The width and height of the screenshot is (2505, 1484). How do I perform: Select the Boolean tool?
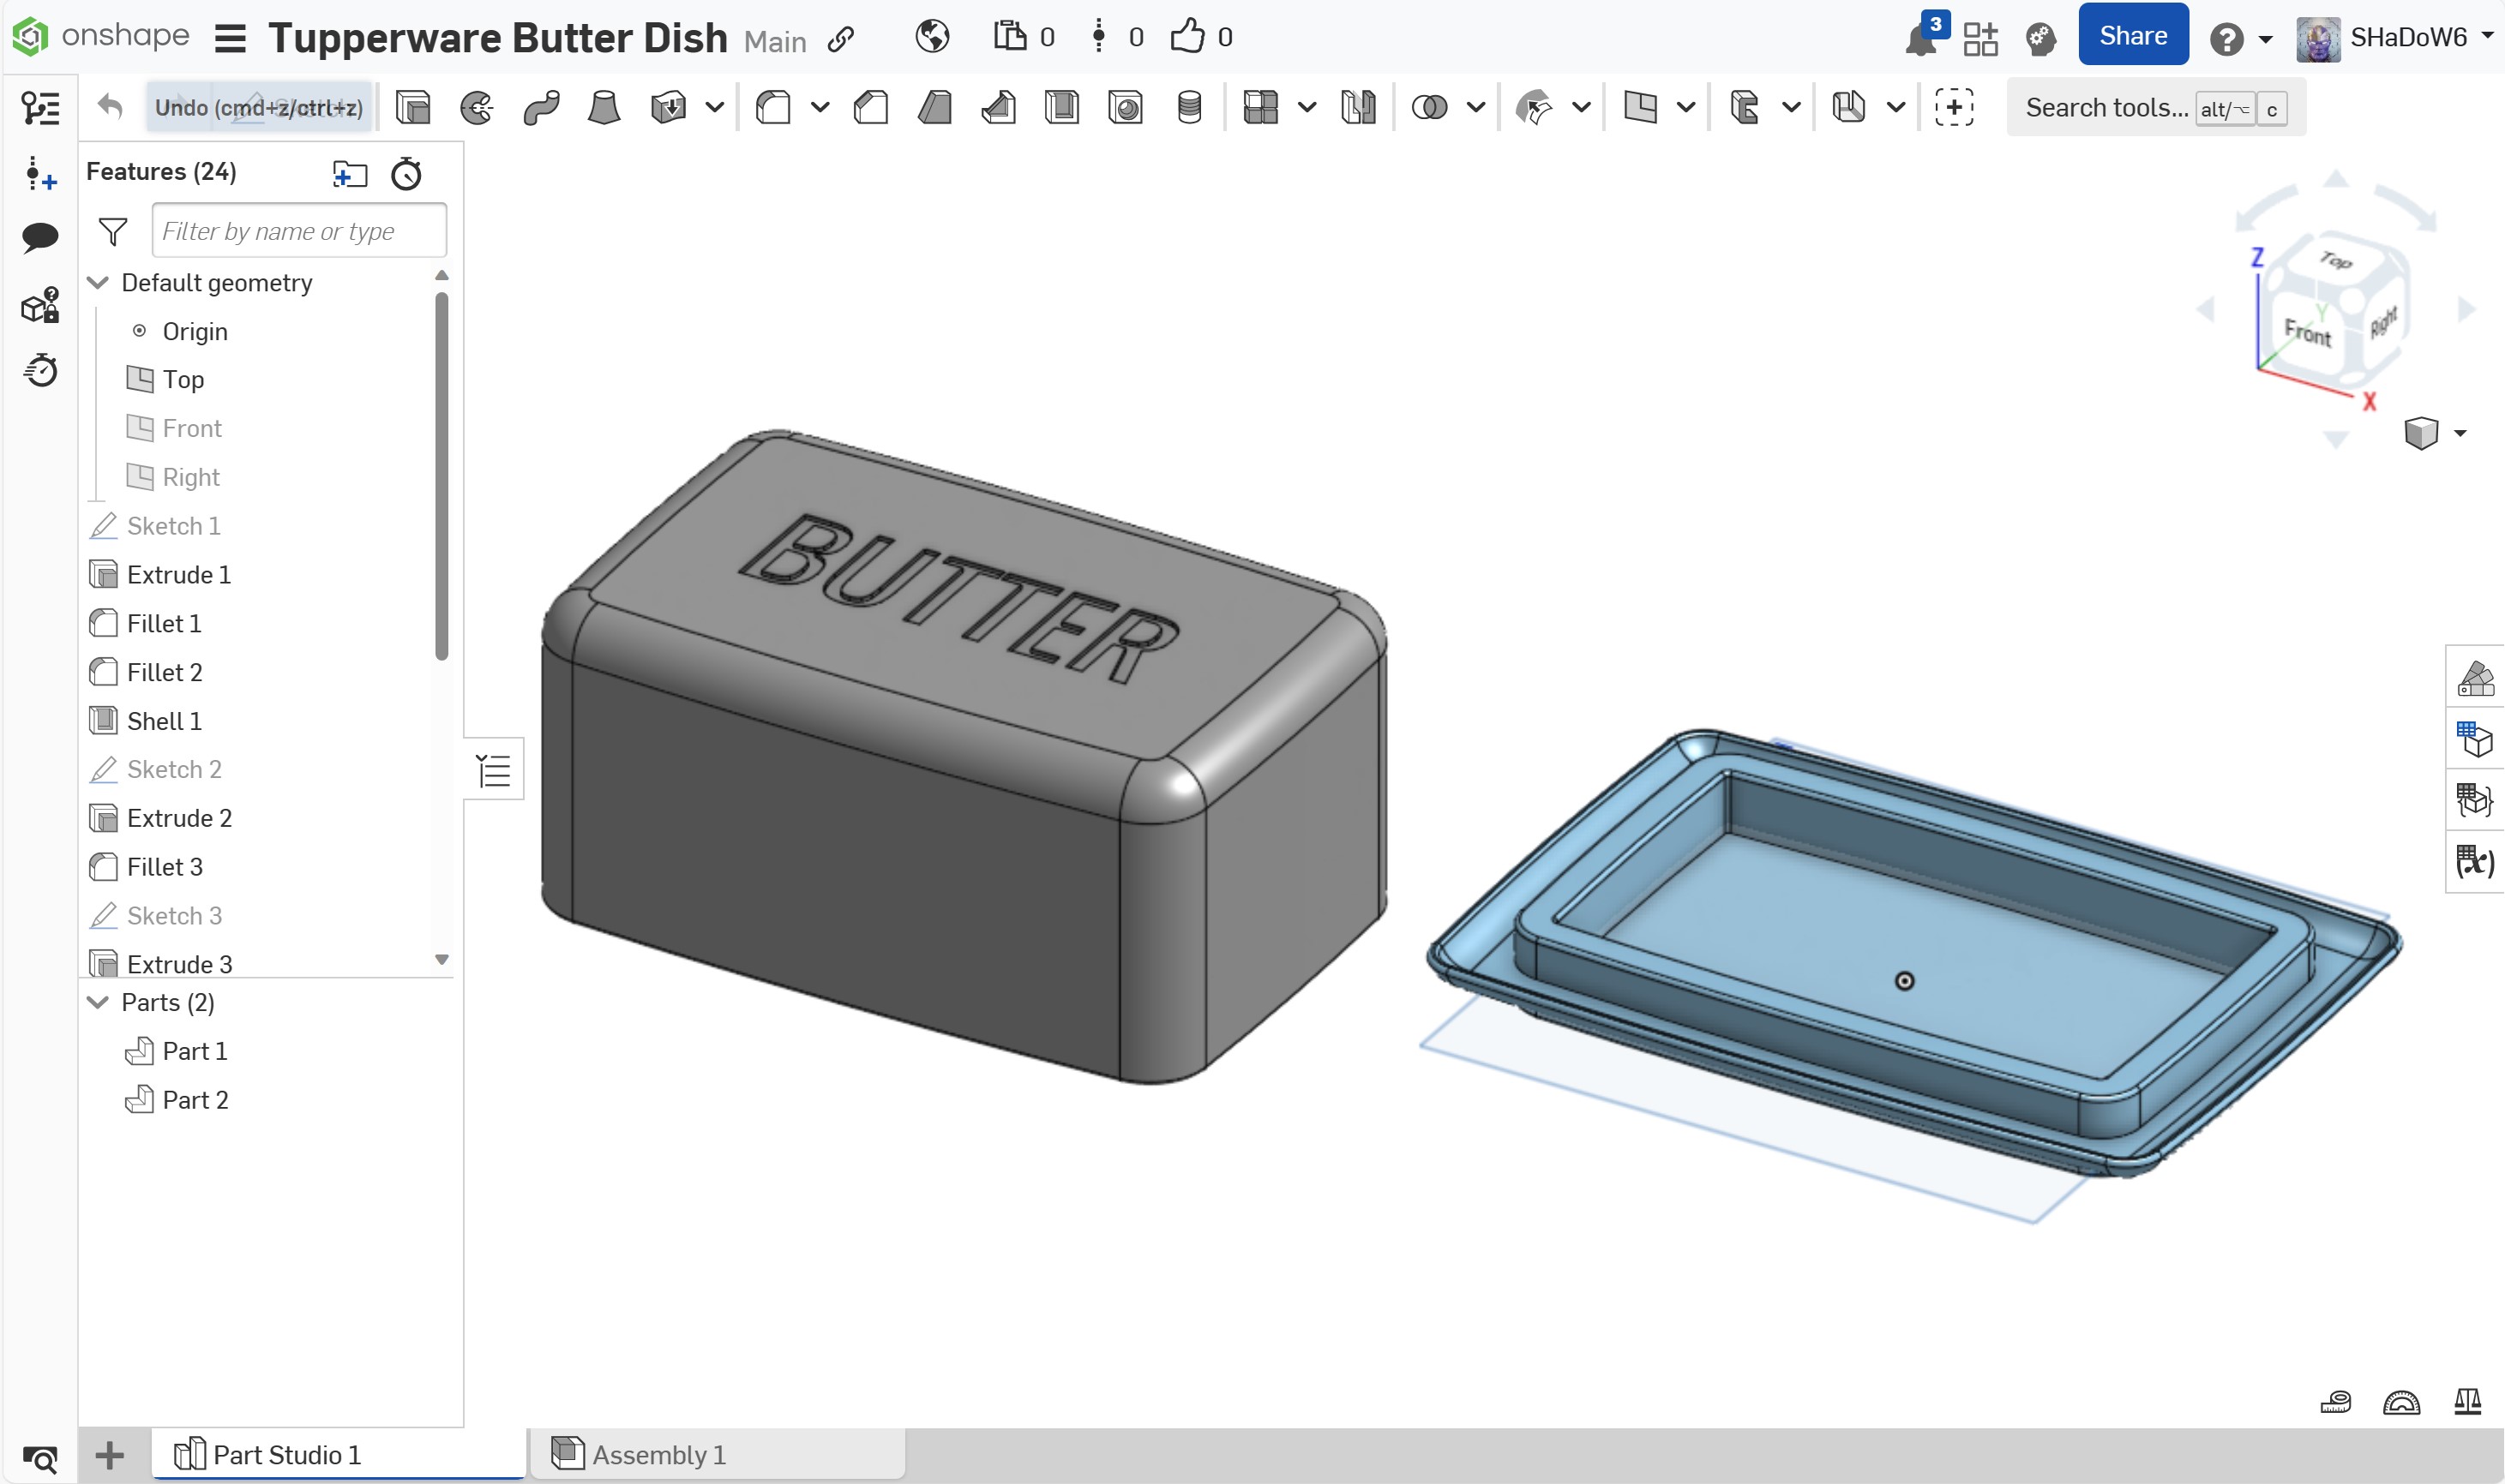coord(1430,107)
